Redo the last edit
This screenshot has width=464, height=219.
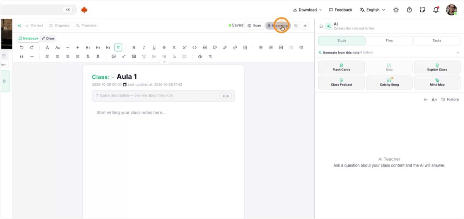pos(32,47)
